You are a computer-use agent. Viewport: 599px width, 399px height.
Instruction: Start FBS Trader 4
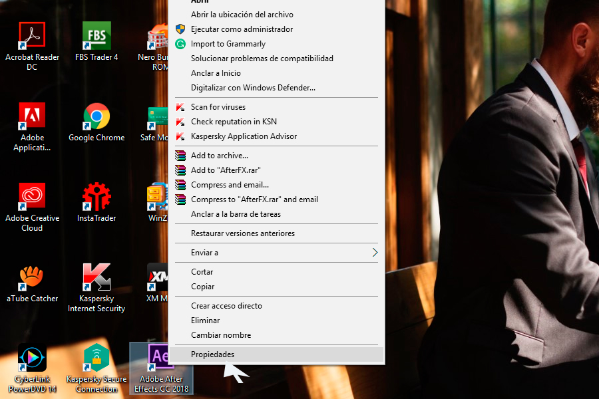[97, 36]
